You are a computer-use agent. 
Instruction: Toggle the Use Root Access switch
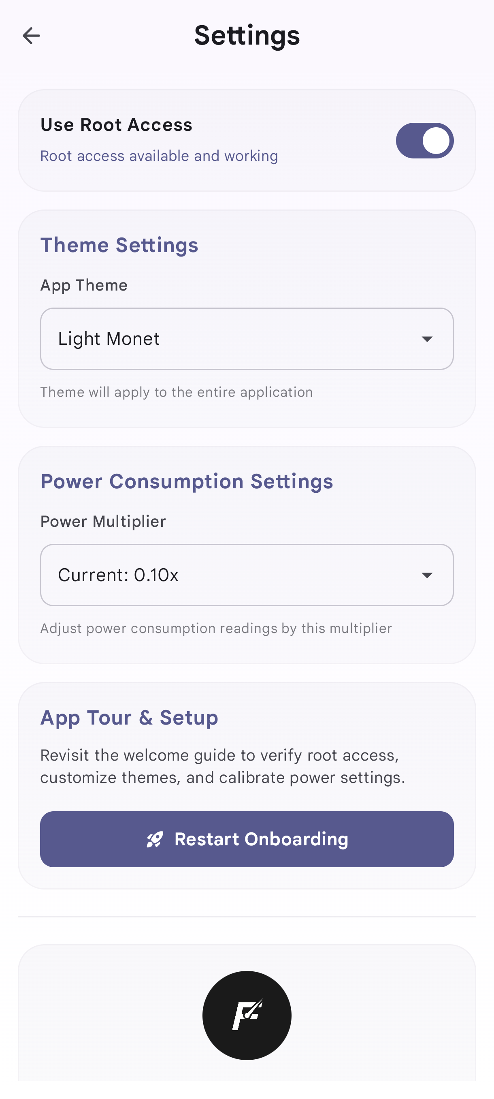tap(424, 141)
